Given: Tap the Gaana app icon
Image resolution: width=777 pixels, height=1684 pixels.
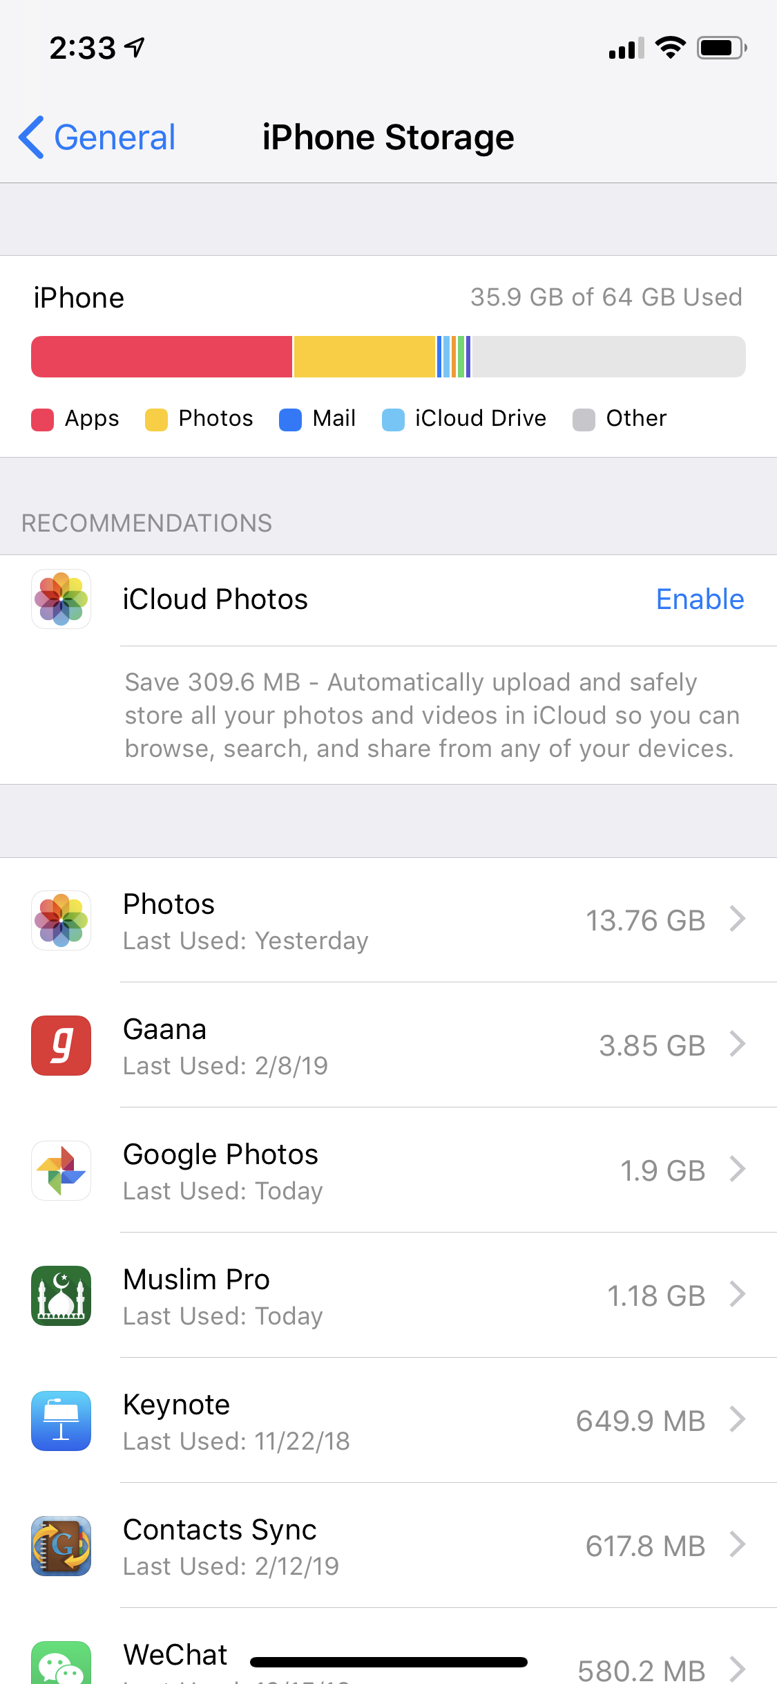Looking at the screenshot, I should tap(61, 1045).
